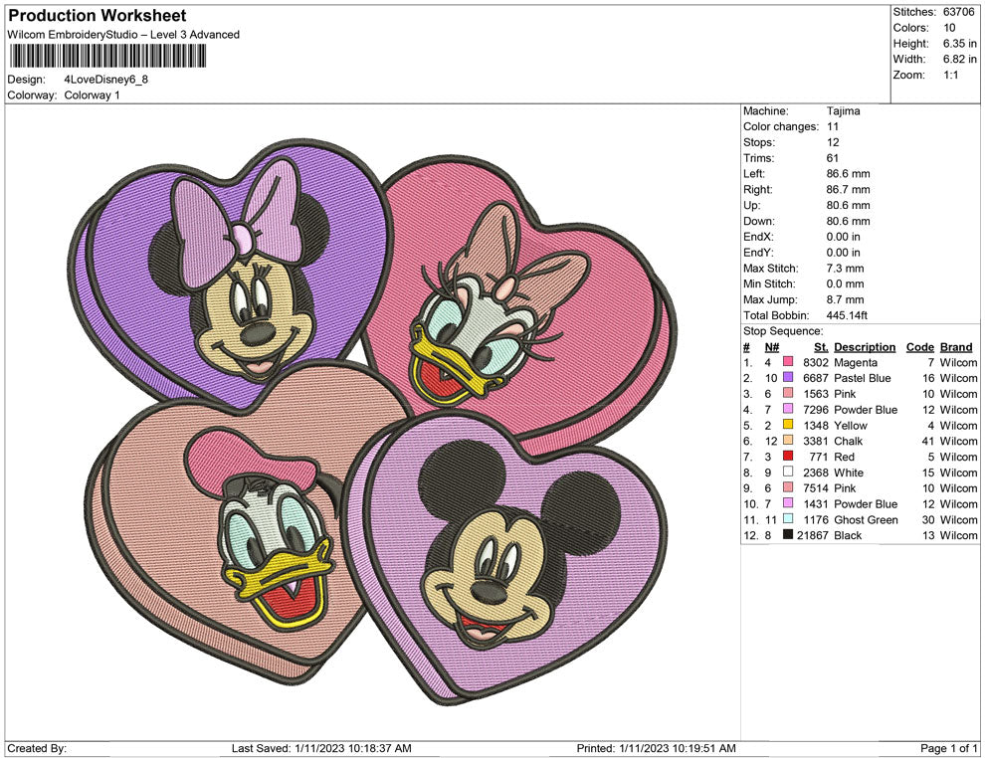This screenshot has width=985, height=758.
Task: Click the 'Brand' column header
Action: [x=956, y=346]
